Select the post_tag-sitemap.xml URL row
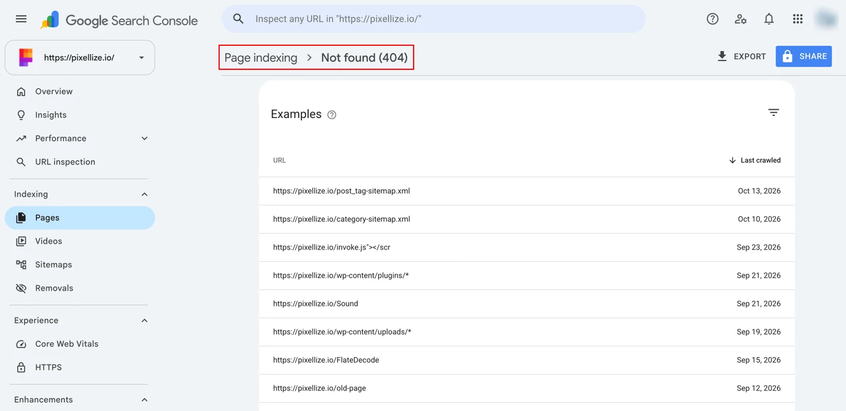846x411 pixels. point(527,191)
